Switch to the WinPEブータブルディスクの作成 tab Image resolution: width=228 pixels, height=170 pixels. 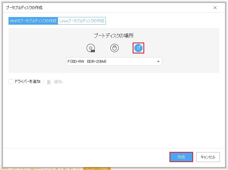pyautogui.click(x=33, y=21)
